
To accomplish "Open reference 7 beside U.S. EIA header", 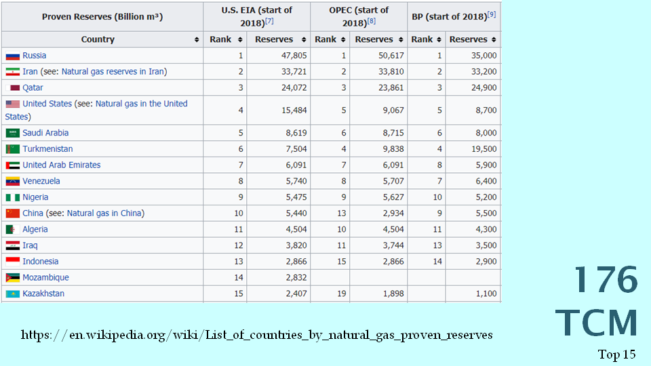I will (x=269, y=22).
